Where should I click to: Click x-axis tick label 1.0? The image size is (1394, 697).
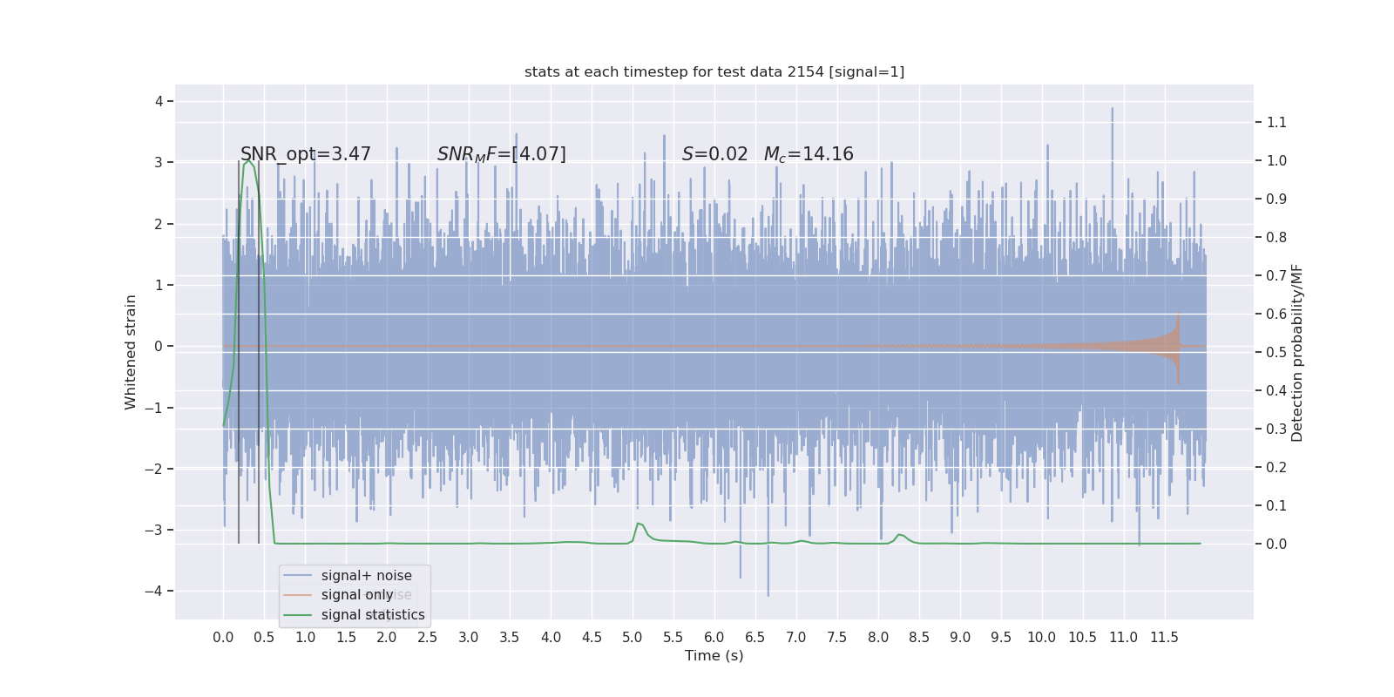tap(305, 638)
